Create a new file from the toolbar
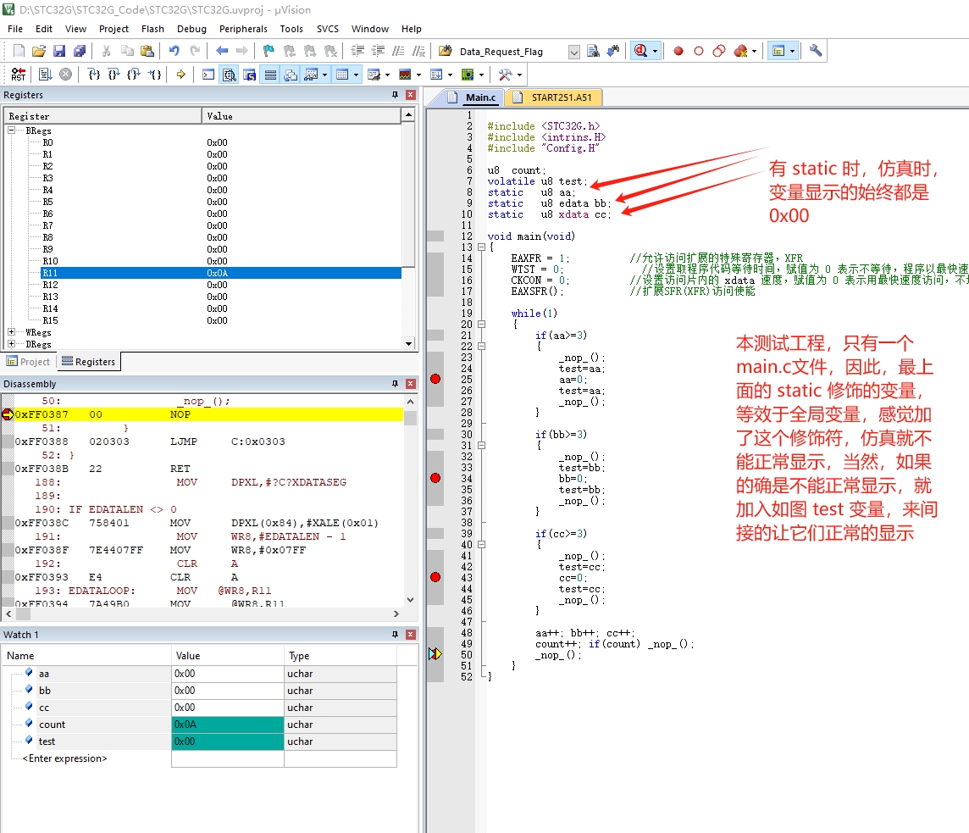Viewport: 969px width, 833px height. (x=19, y=52)
